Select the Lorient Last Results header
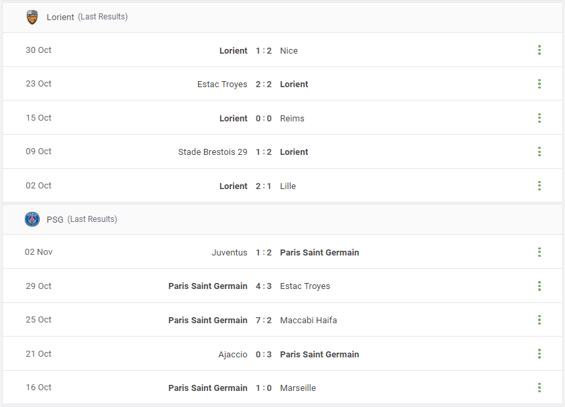This screenshot has width=565, height=407. (x=282, y=17)
